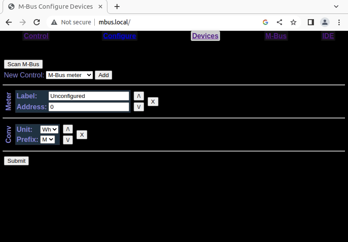Focus the Address input field

[89, 107]
